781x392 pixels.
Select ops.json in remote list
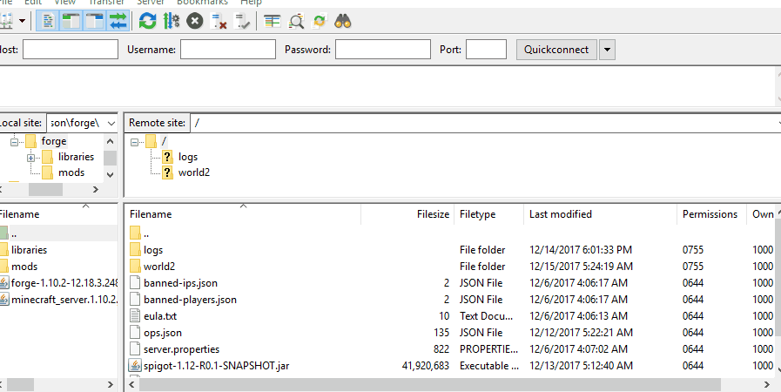pos(162,333)
